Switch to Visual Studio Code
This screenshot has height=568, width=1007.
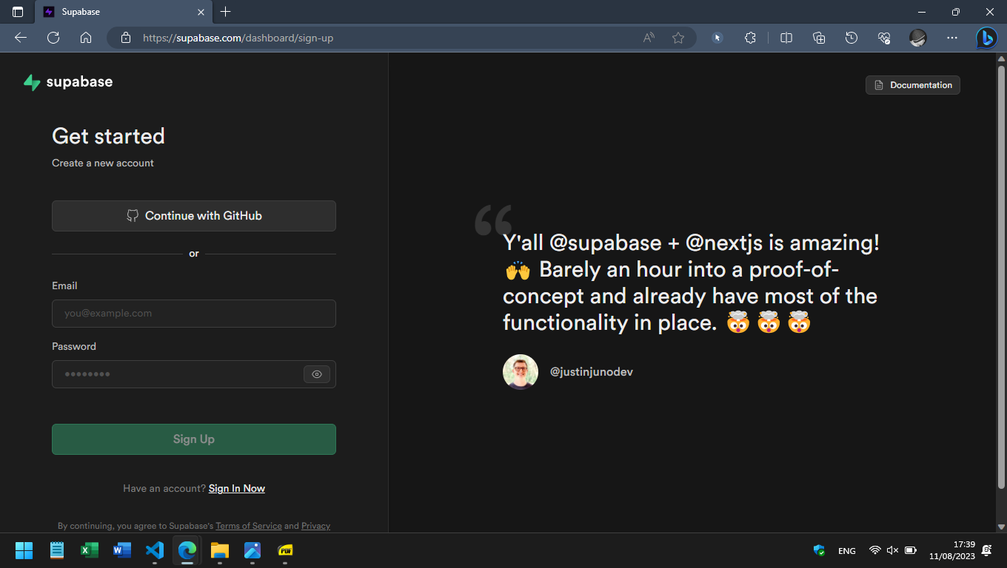tap(155, 550)
